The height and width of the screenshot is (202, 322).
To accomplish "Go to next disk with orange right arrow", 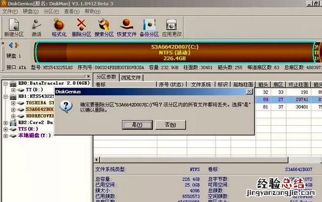I will click(x=17, y=45).
